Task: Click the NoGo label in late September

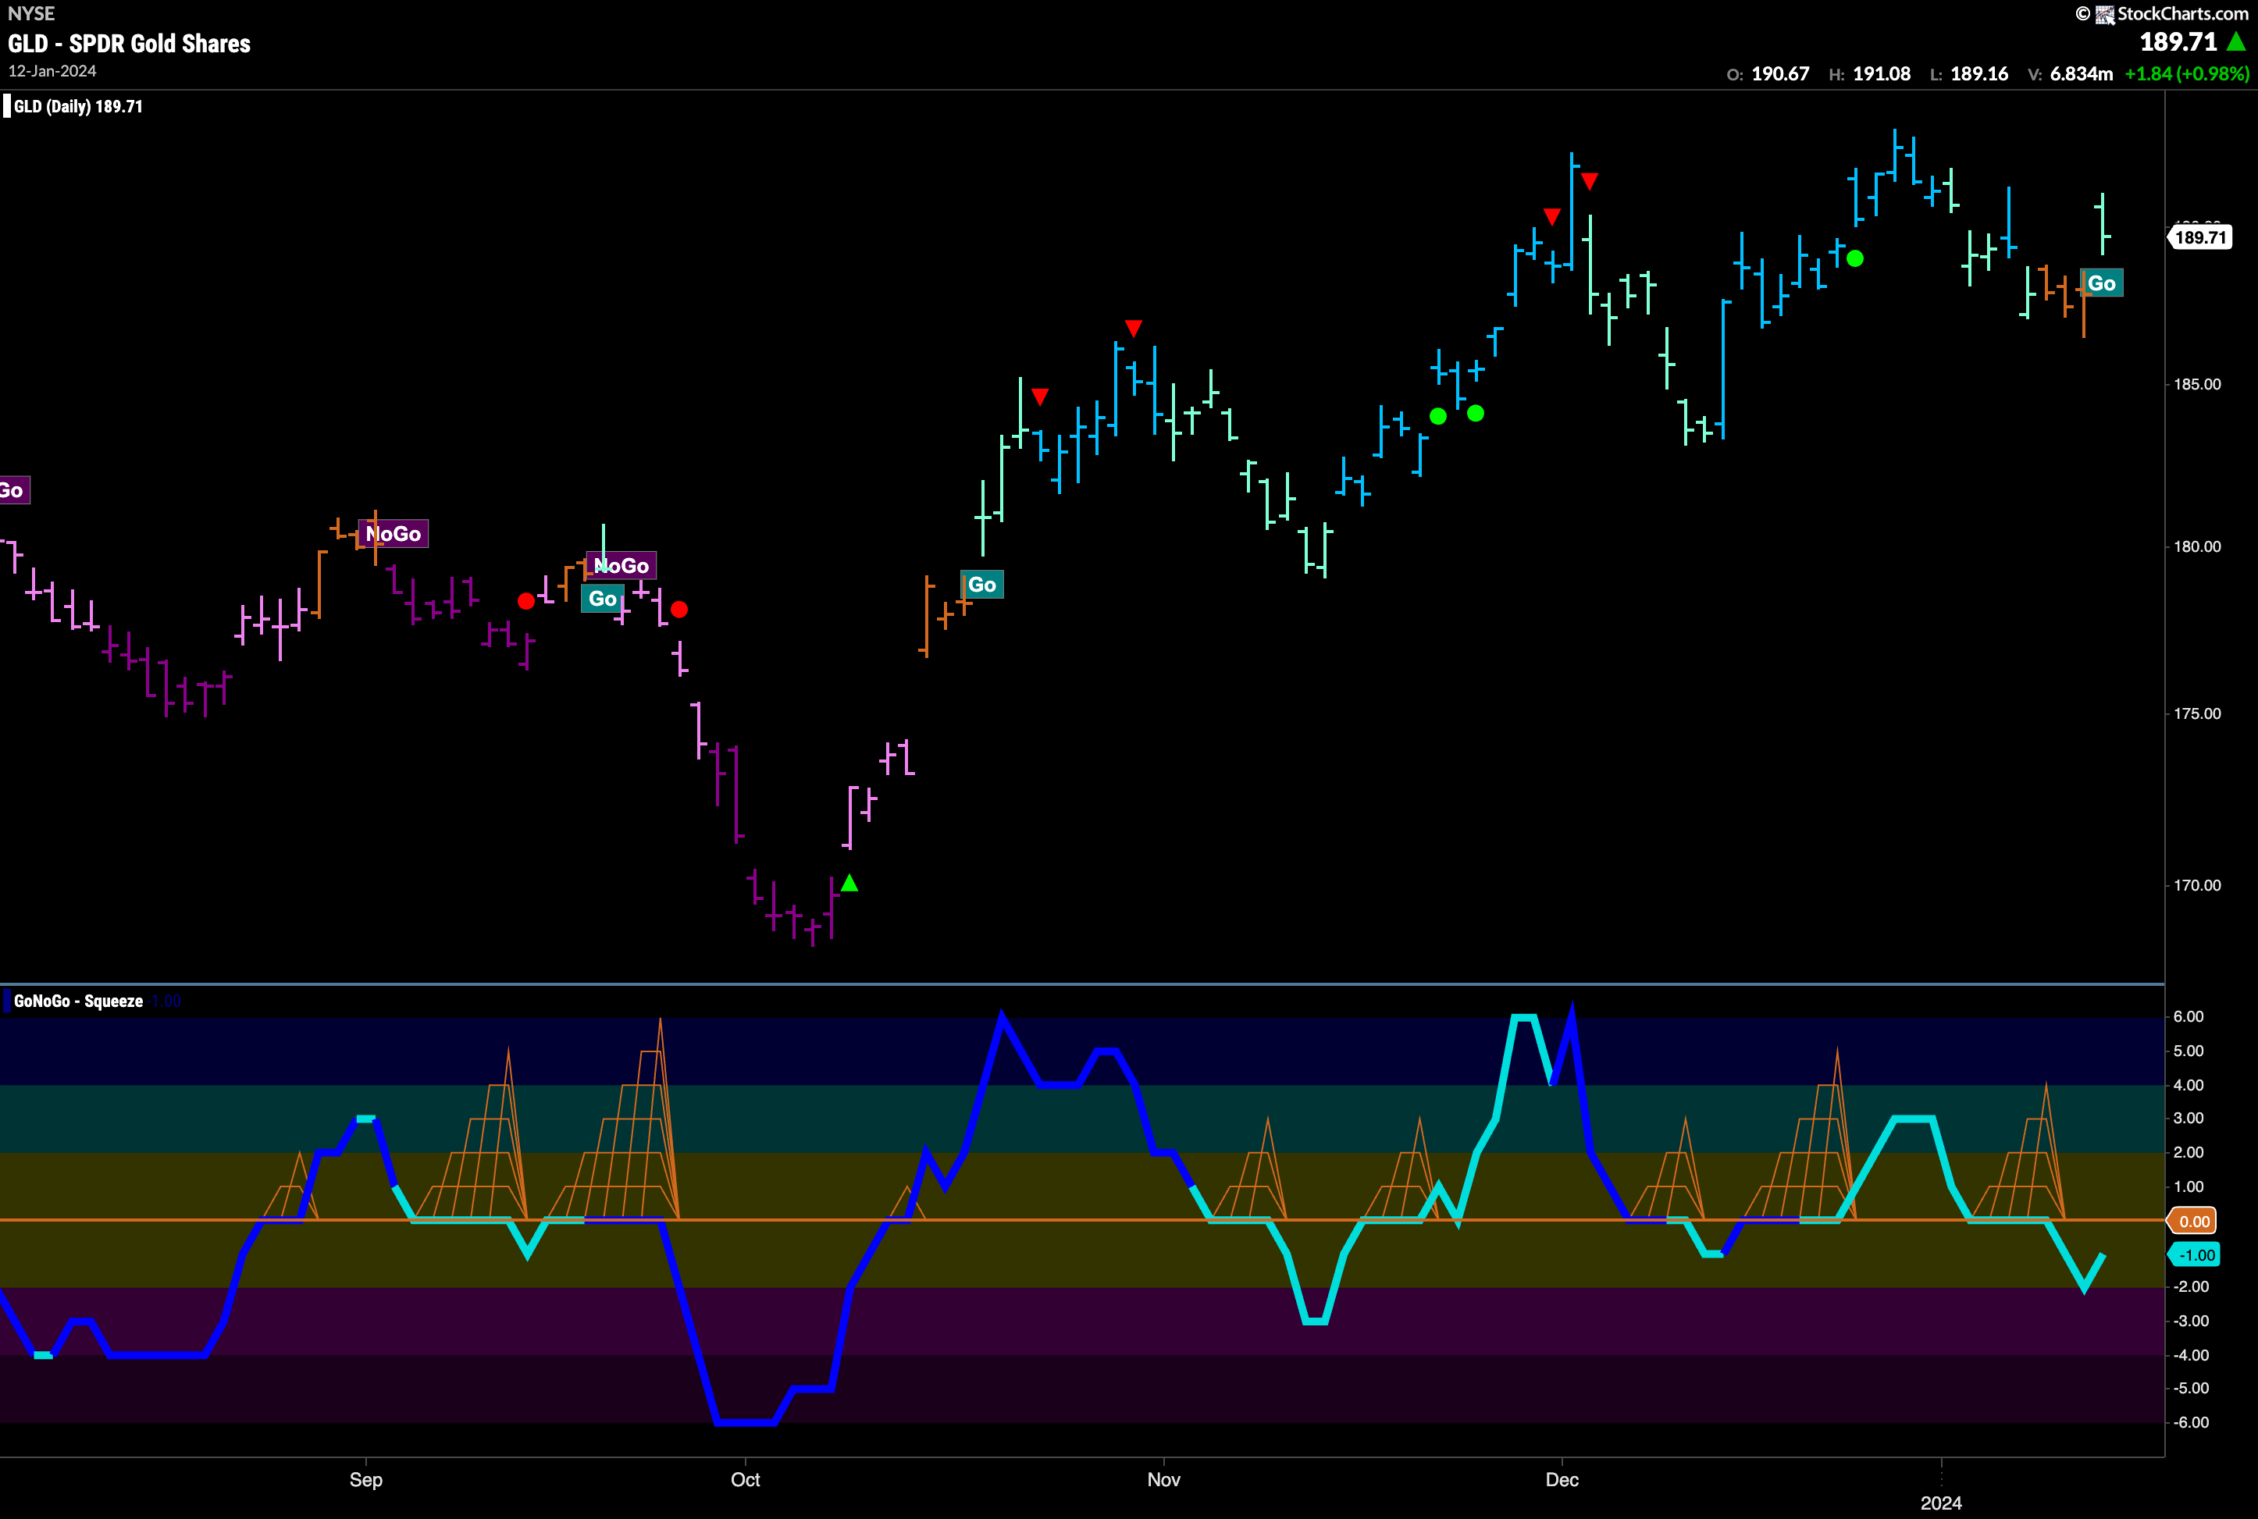Action: 621,566
